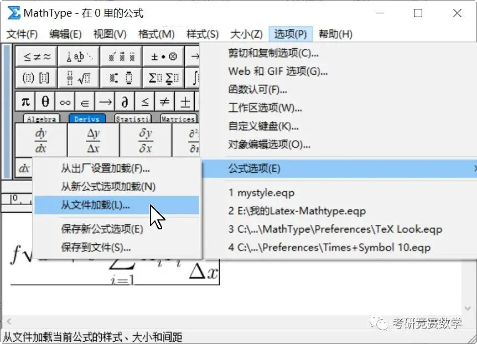This screenshot has width=477, height=344.
Task: Switch to the Derivs tab
Action: point(87,119)
